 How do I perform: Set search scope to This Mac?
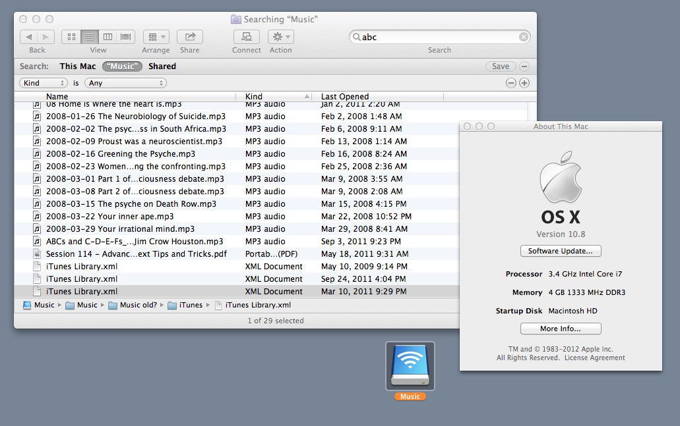click(x=78, y=67)
